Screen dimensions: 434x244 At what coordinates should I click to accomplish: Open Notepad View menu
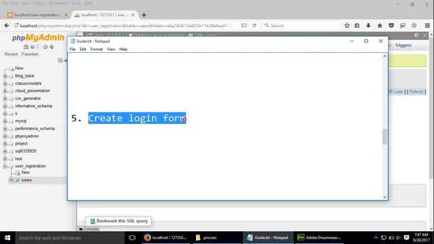coord(111,49)
